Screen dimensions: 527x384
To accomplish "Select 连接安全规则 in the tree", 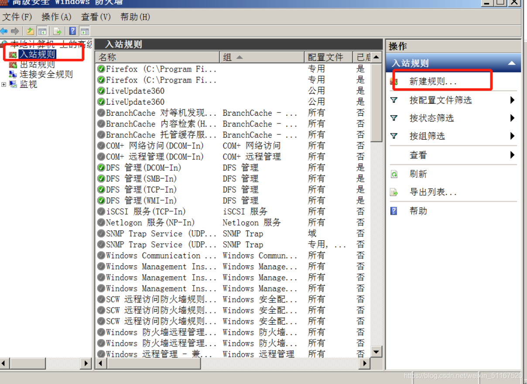I will pos(46,74).
